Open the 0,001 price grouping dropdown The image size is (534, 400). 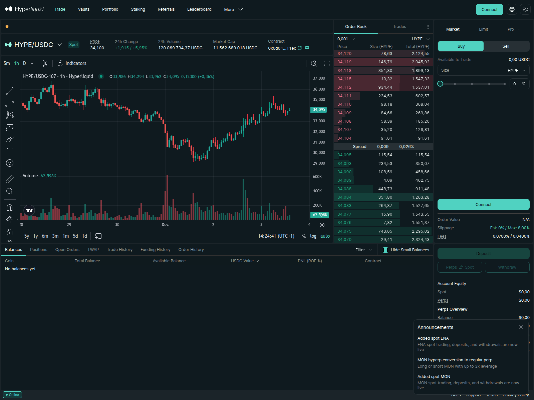coord(346,39)
